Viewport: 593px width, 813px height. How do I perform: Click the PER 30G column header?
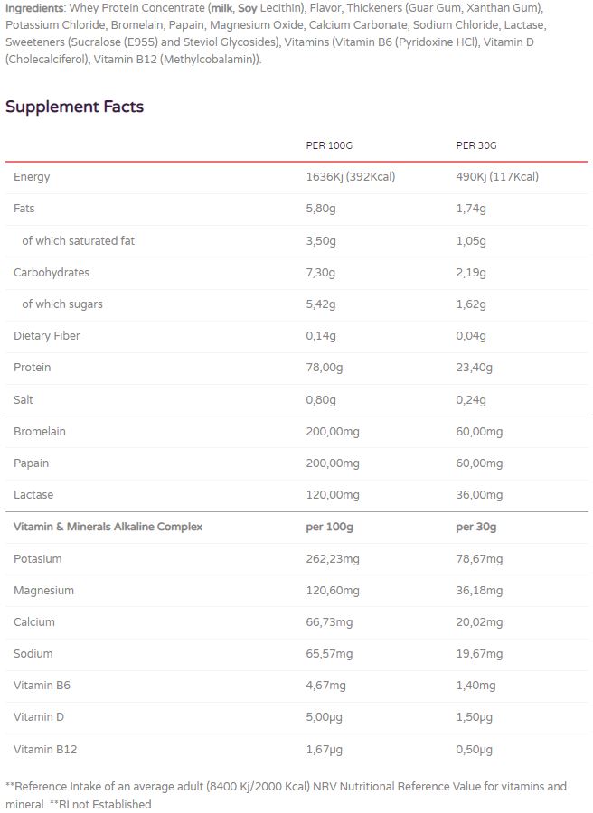click(x=476, y=145)
